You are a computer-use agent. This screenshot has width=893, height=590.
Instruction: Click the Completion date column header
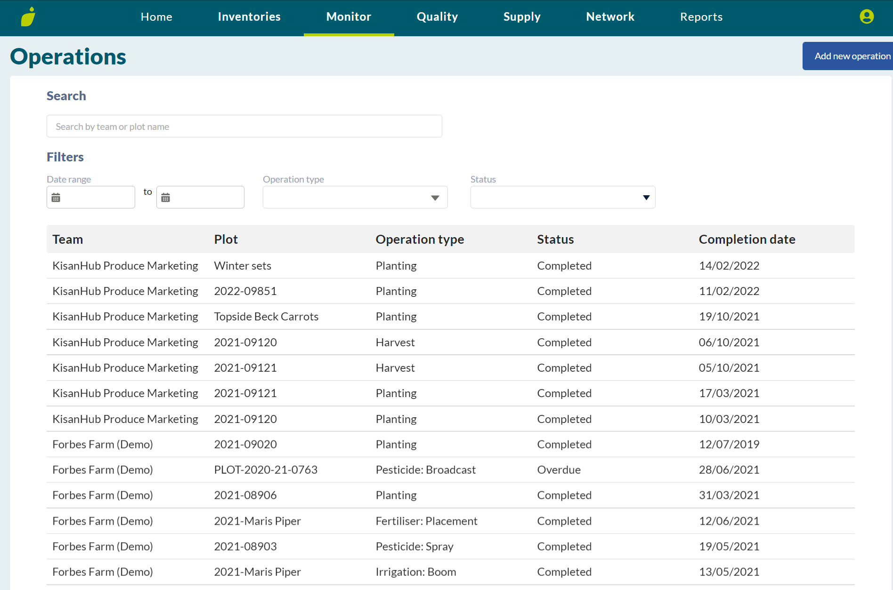pyautogui.click(x=747, y=239)
